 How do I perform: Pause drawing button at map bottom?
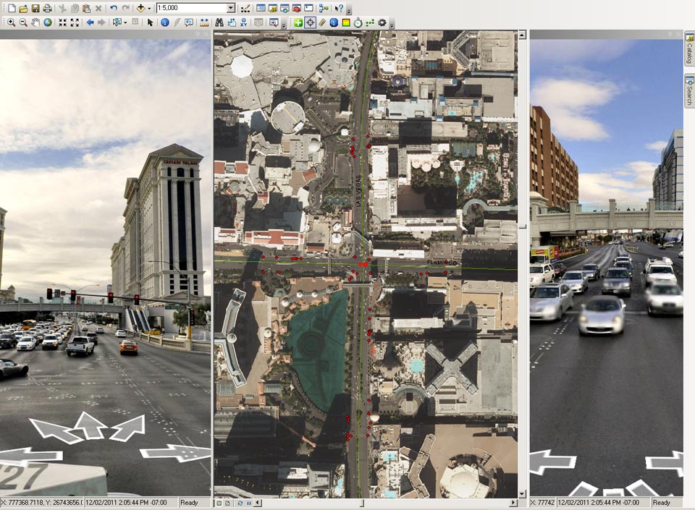[248, 503]
